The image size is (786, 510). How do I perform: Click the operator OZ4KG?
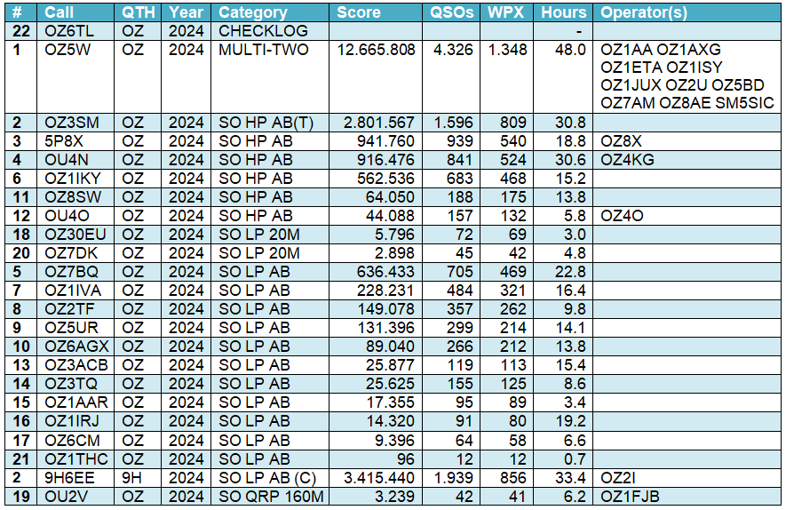point(627,159)
